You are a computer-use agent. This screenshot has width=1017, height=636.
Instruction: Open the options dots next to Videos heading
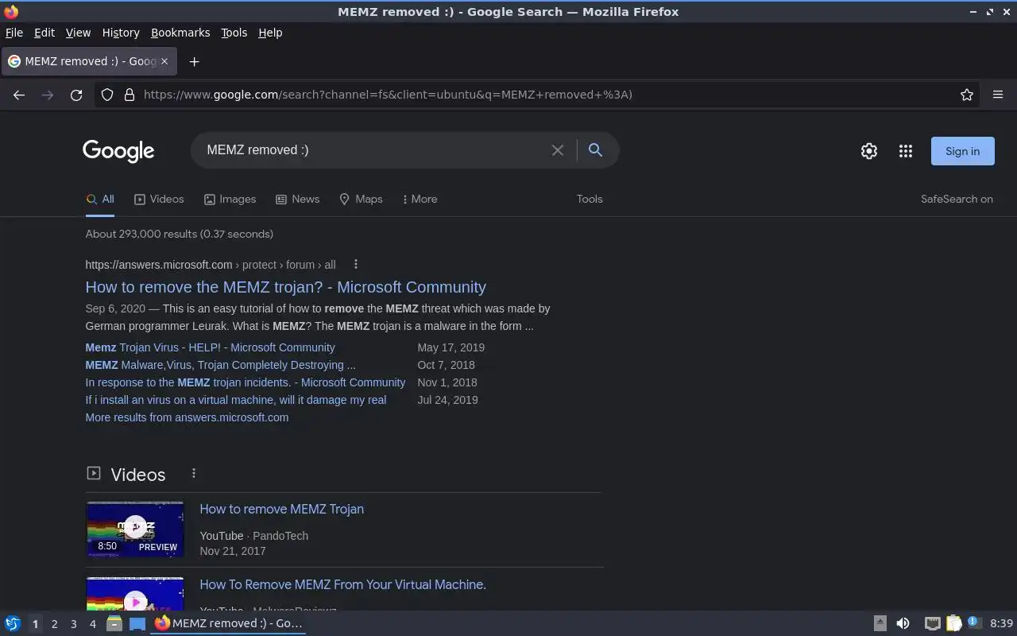(194, 474)
